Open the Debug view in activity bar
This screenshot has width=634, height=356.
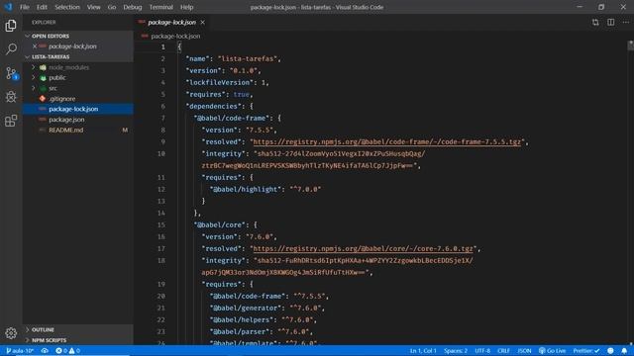point(11,97)
